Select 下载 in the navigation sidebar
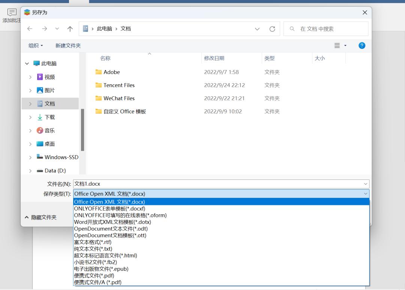Image resolution: width=405 pixels, height=290 pixels. pos(50,117)
